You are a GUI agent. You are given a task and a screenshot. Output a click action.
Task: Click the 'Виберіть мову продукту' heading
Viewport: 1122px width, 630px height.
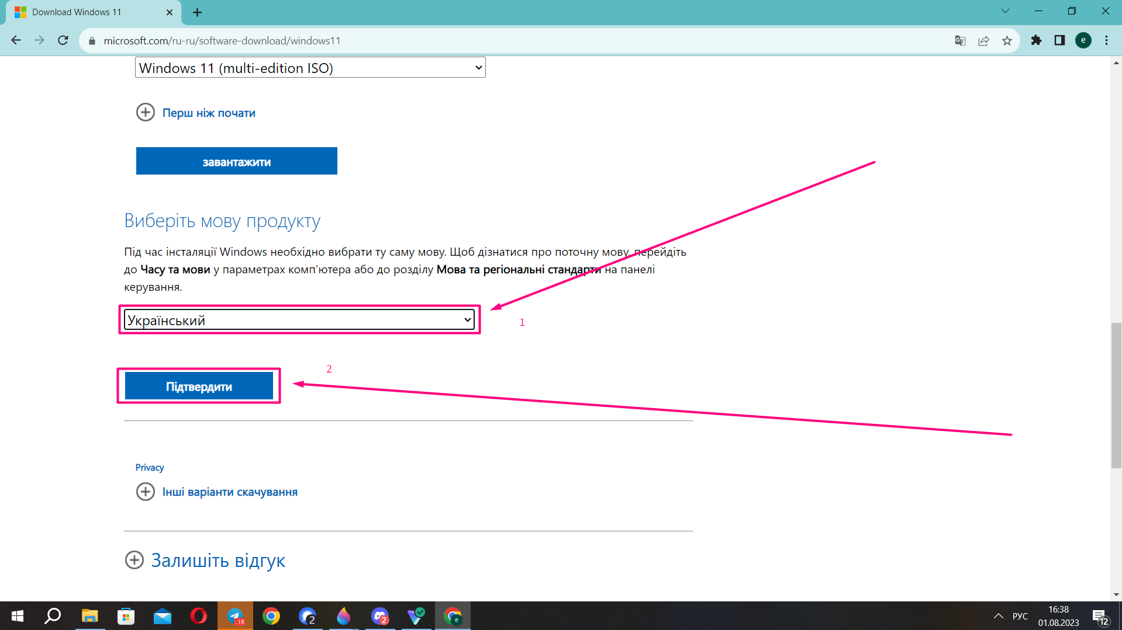[222, 221]
